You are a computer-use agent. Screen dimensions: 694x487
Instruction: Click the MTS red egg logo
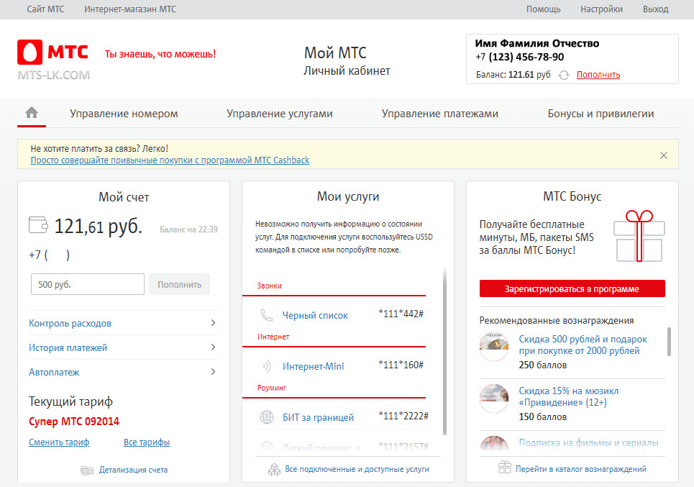[x=29, y=53]
